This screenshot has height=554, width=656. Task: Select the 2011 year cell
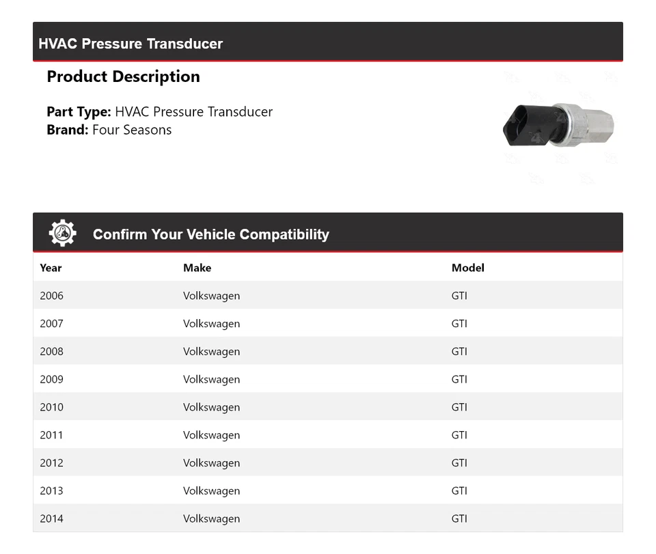click(x=51, y=435)
